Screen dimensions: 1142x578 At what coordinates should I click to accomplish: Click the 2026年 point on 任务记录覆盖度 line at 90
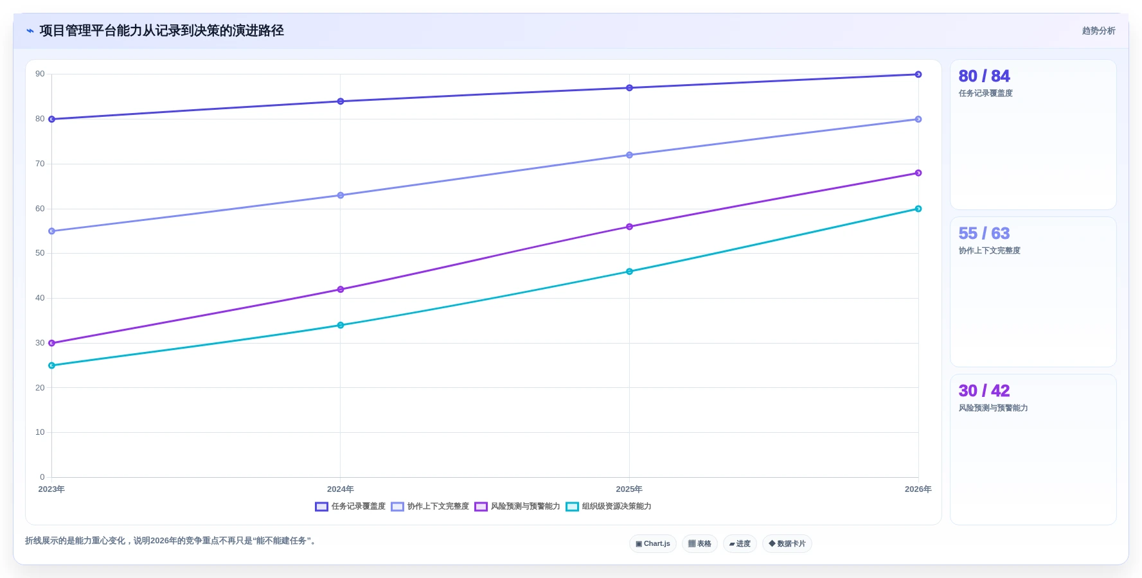tap(918, 74)
